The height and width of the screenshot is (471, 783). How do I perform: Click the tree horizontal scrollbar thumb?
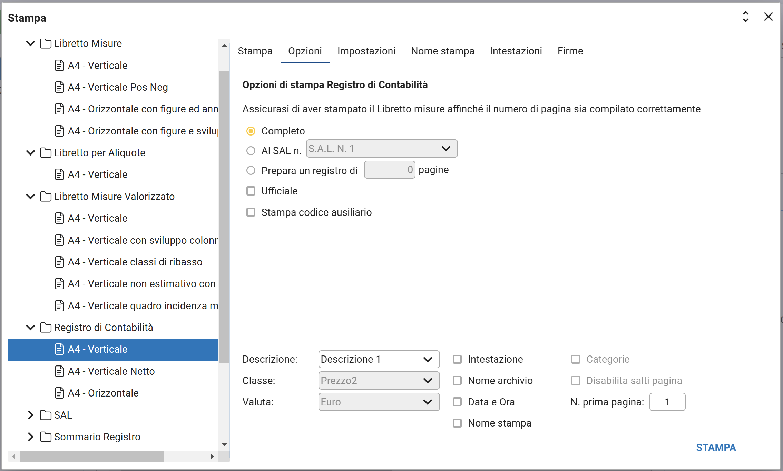[91, 457]
